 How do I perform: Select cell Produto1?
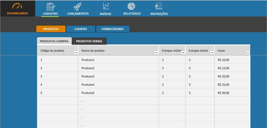(x=119, y=60)
